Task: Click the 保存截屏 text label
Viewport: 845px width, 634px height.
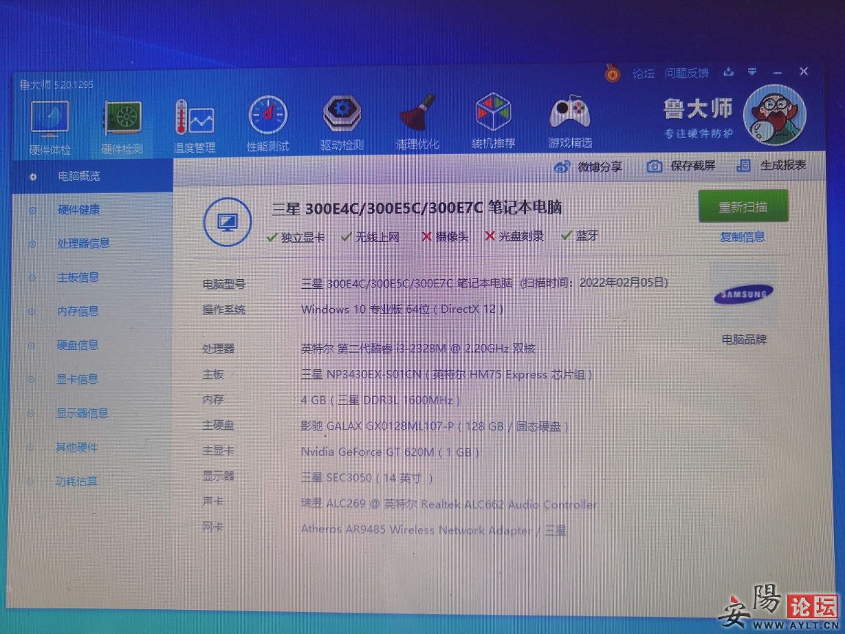Action: tap(693, 166)
